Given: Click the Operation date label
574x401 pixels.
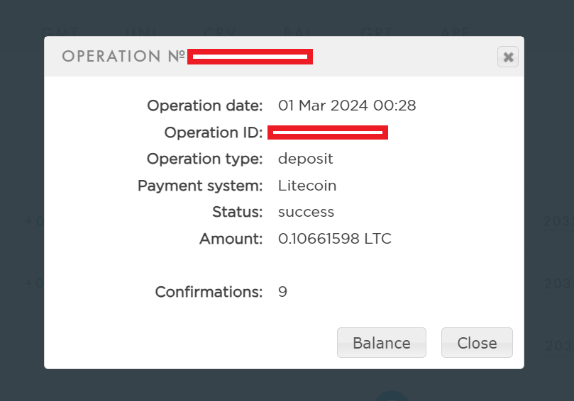Looking at the screenshot, I should (204, 106).
